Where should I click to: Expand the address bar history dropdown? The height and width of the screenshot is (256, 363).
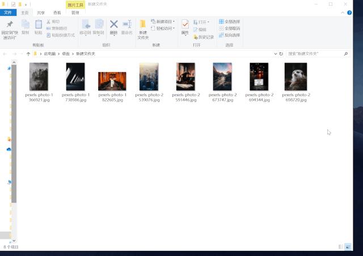tap(276, 54)
